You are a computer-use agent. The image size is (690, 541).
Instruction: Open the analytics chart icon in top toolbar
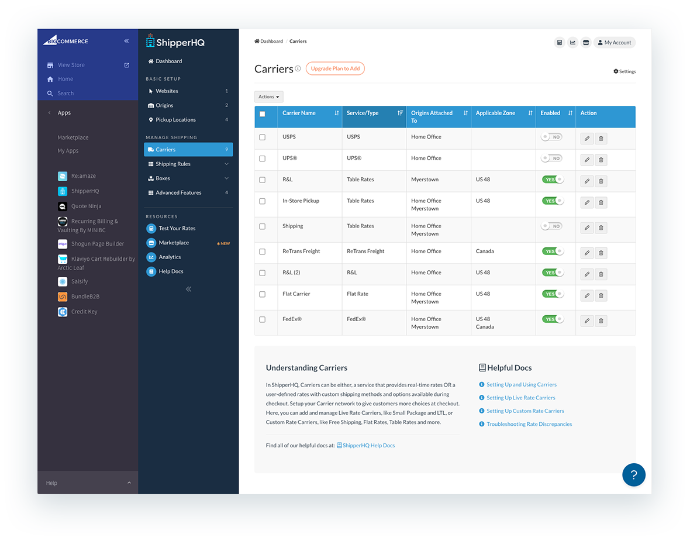[x=573, y=43]
